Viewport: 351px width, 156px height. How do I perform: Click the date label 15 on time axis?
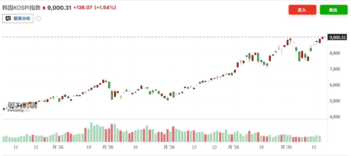point(314,147)
